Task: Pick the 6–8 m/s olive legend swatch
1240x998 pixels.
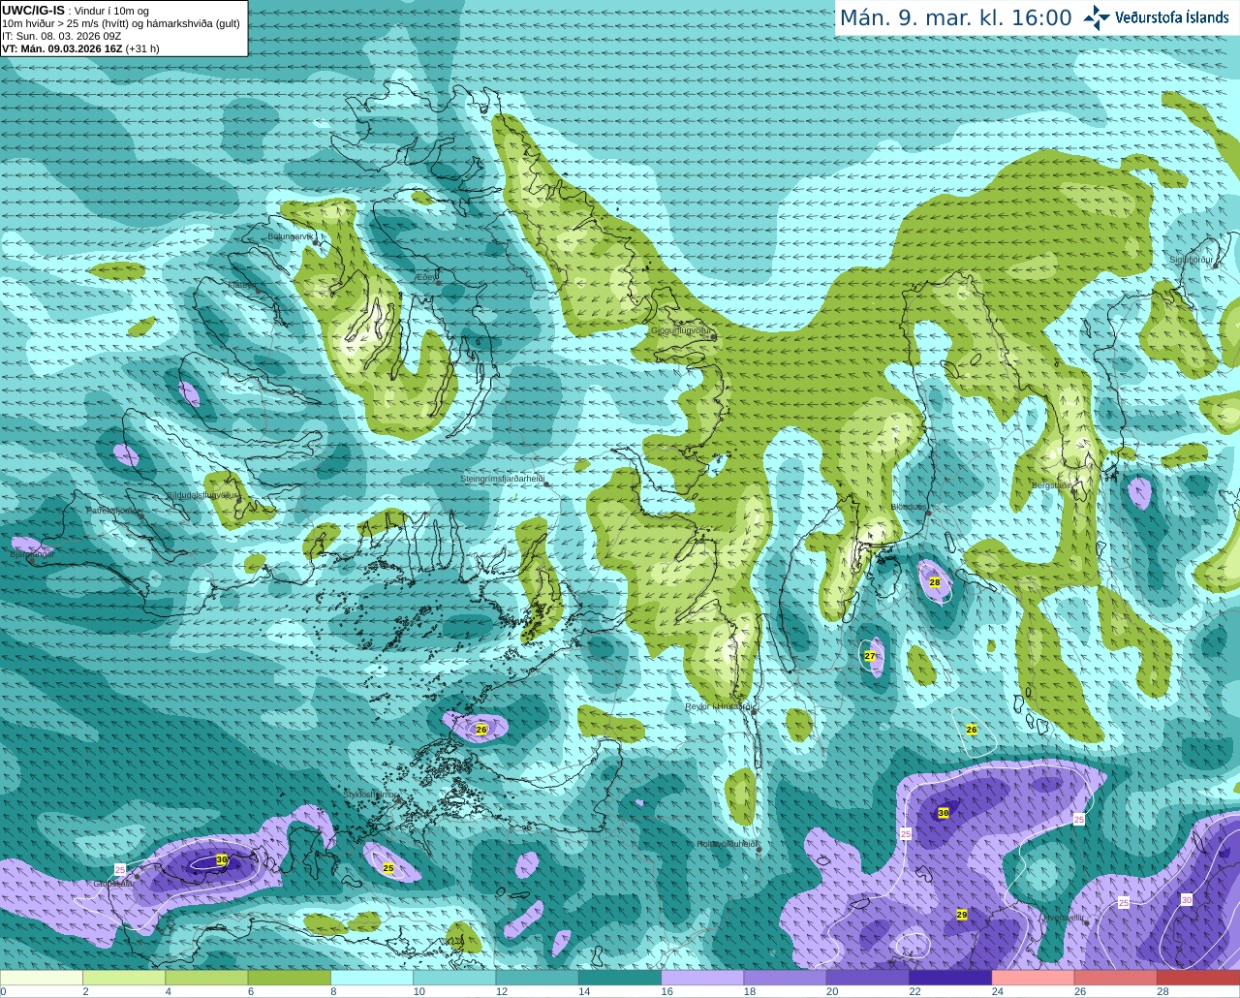Action: [289, 978]
